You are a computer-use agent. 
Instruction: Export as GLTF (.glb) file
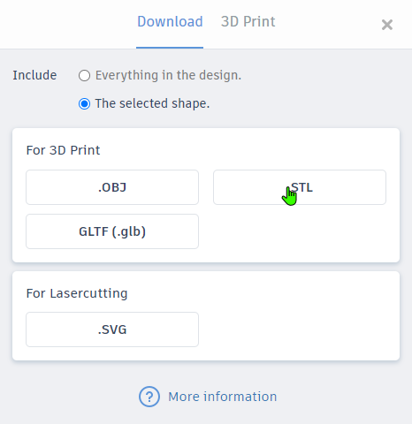tap(112, 231)
